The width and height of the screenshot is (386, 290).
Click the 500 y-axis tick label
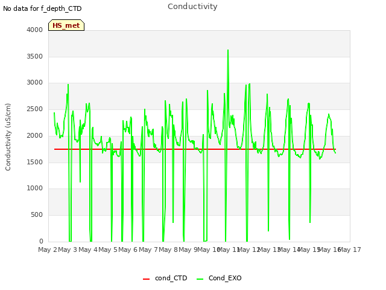(37, 215)
